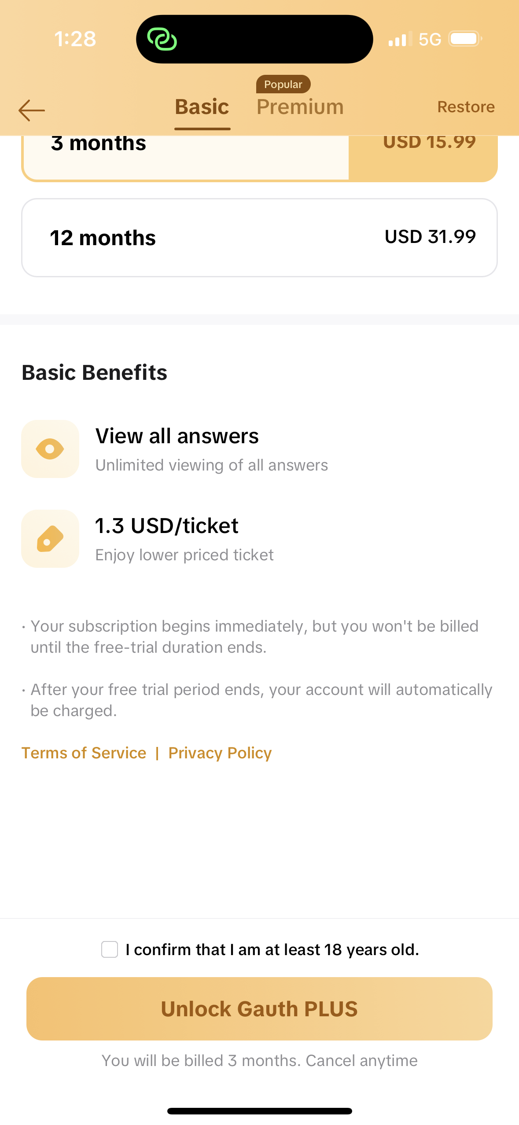Image resolution: width=519 pixels, height=1125 pixels.
Task: Tap the back arrow icon
Action: tap(32, 110)
